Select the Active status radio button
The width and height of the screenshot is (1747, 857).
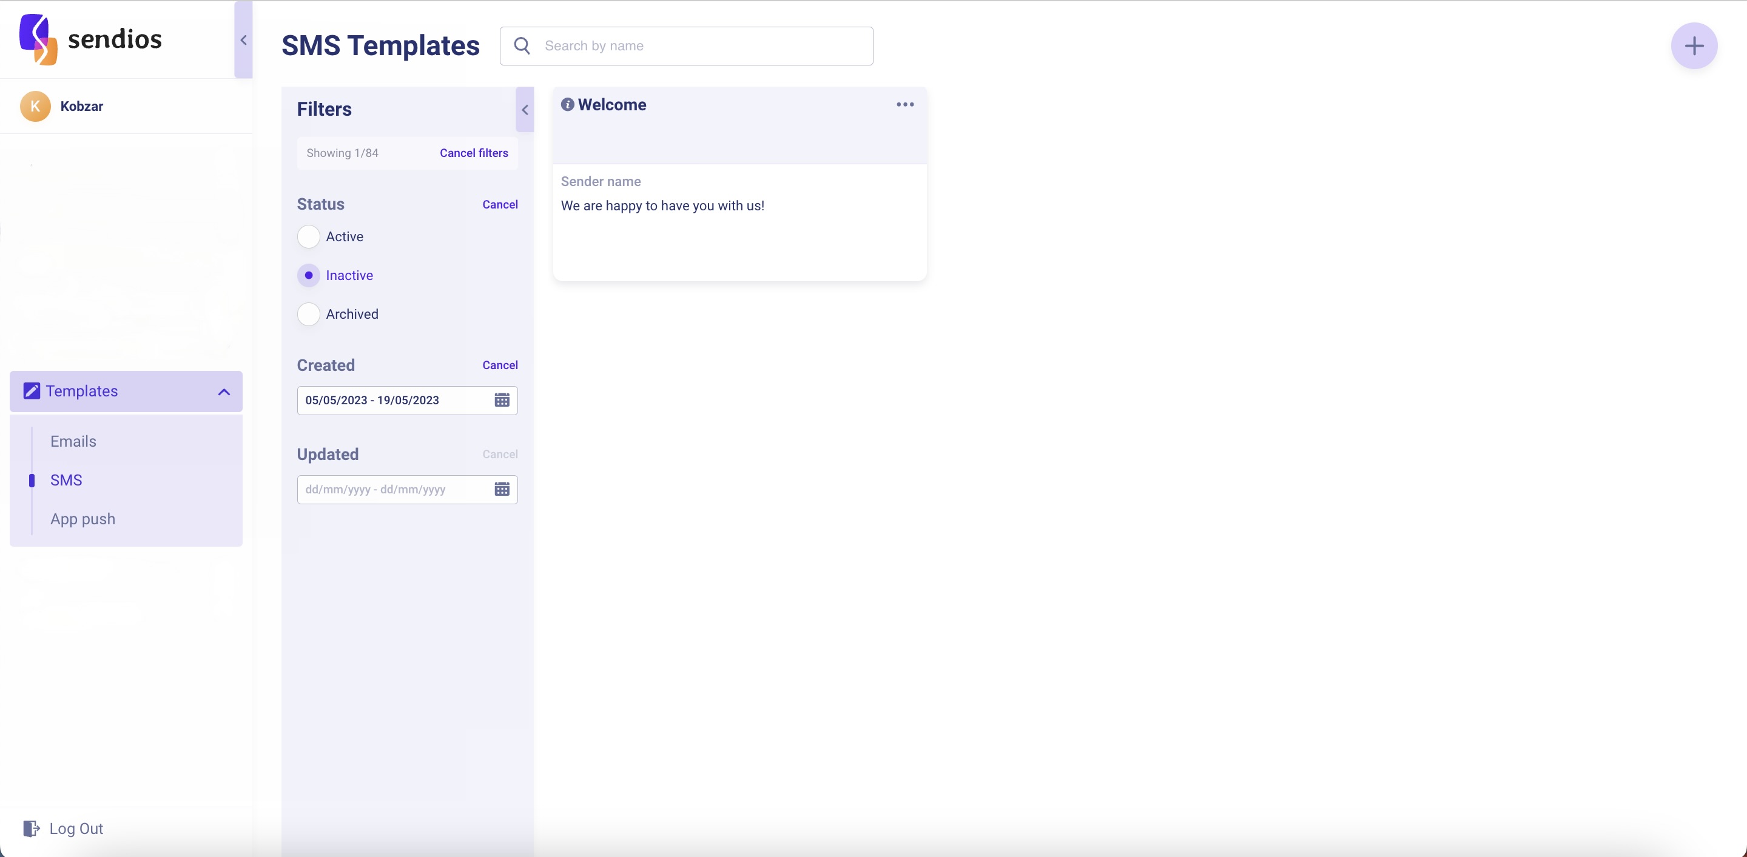(x=309, y=236)
